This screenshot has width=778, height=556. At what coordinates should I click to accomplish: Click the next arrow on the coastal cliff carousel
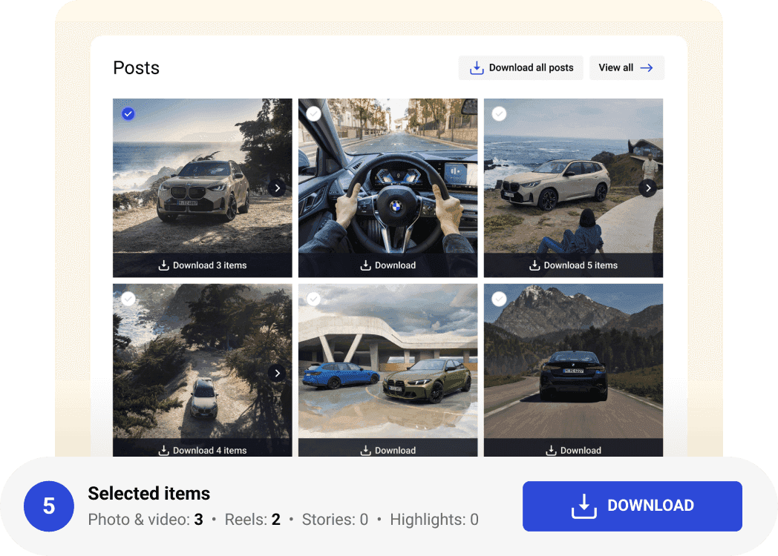648,188
